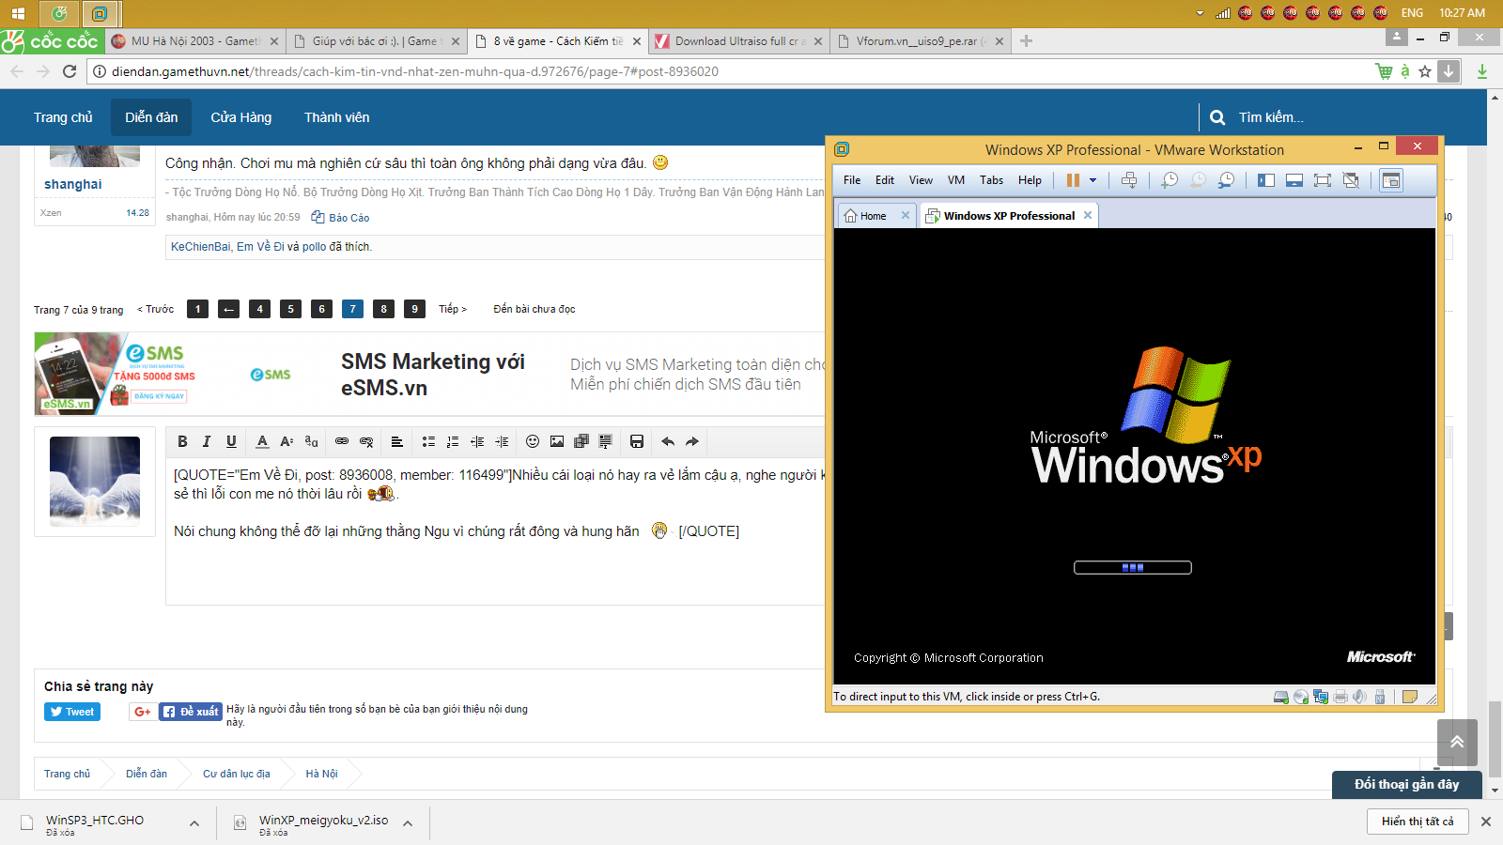Screen dimensions: 1503x845
Task: Expand options for WinSP3_HTC.GHO download
Action: click(x=194, y=823)
